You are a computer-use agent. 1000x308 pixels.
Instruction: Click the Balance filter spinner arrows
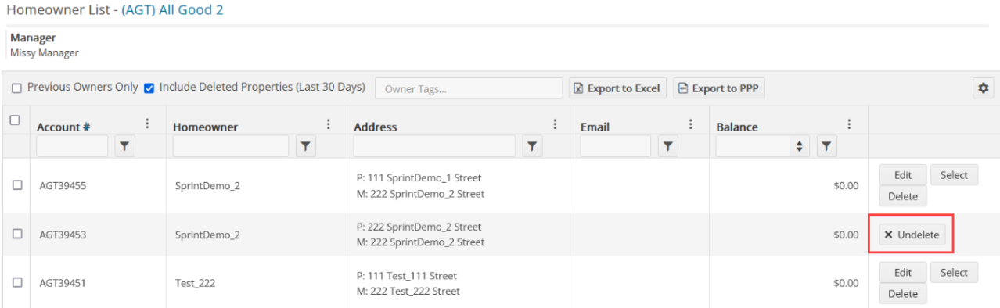(x=799, y=146)
